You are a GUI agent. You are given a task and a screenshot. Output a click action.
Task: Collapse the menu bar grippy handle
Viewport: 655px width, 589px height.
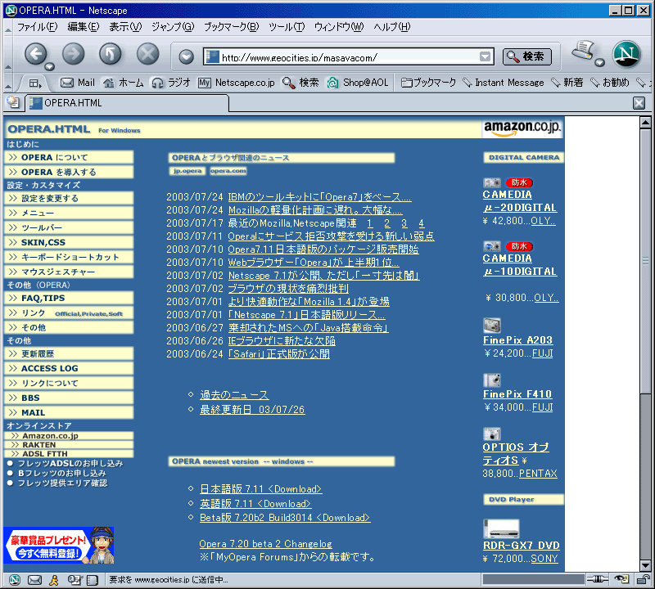(8, 29)
